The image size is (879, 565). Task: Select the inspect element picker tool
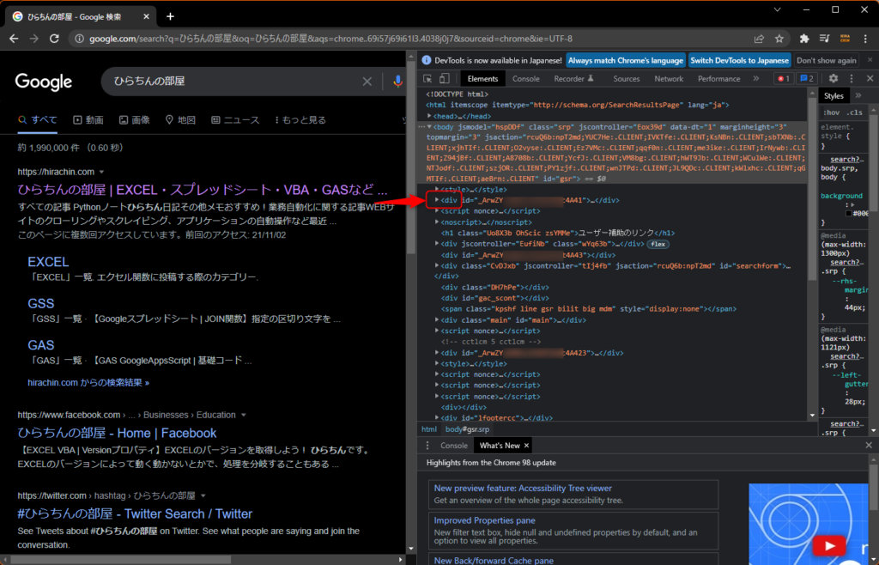(x=427, y=78)
